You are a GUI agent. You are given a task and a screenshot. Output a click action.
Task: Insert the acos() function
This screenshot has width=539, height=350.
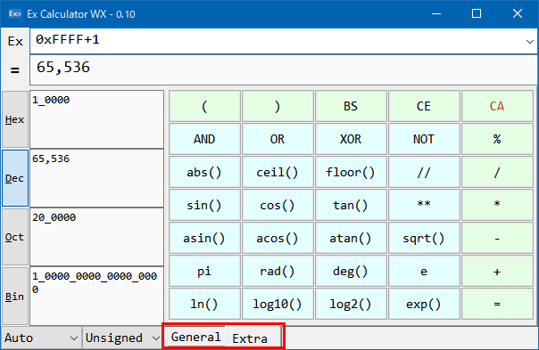pyautogui.click(x=278, y=238)
